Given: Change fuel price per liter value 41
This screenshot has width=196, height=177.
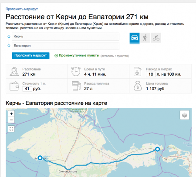Looking at the screenshot, I should pyautogui.click(x=27, y=89).
